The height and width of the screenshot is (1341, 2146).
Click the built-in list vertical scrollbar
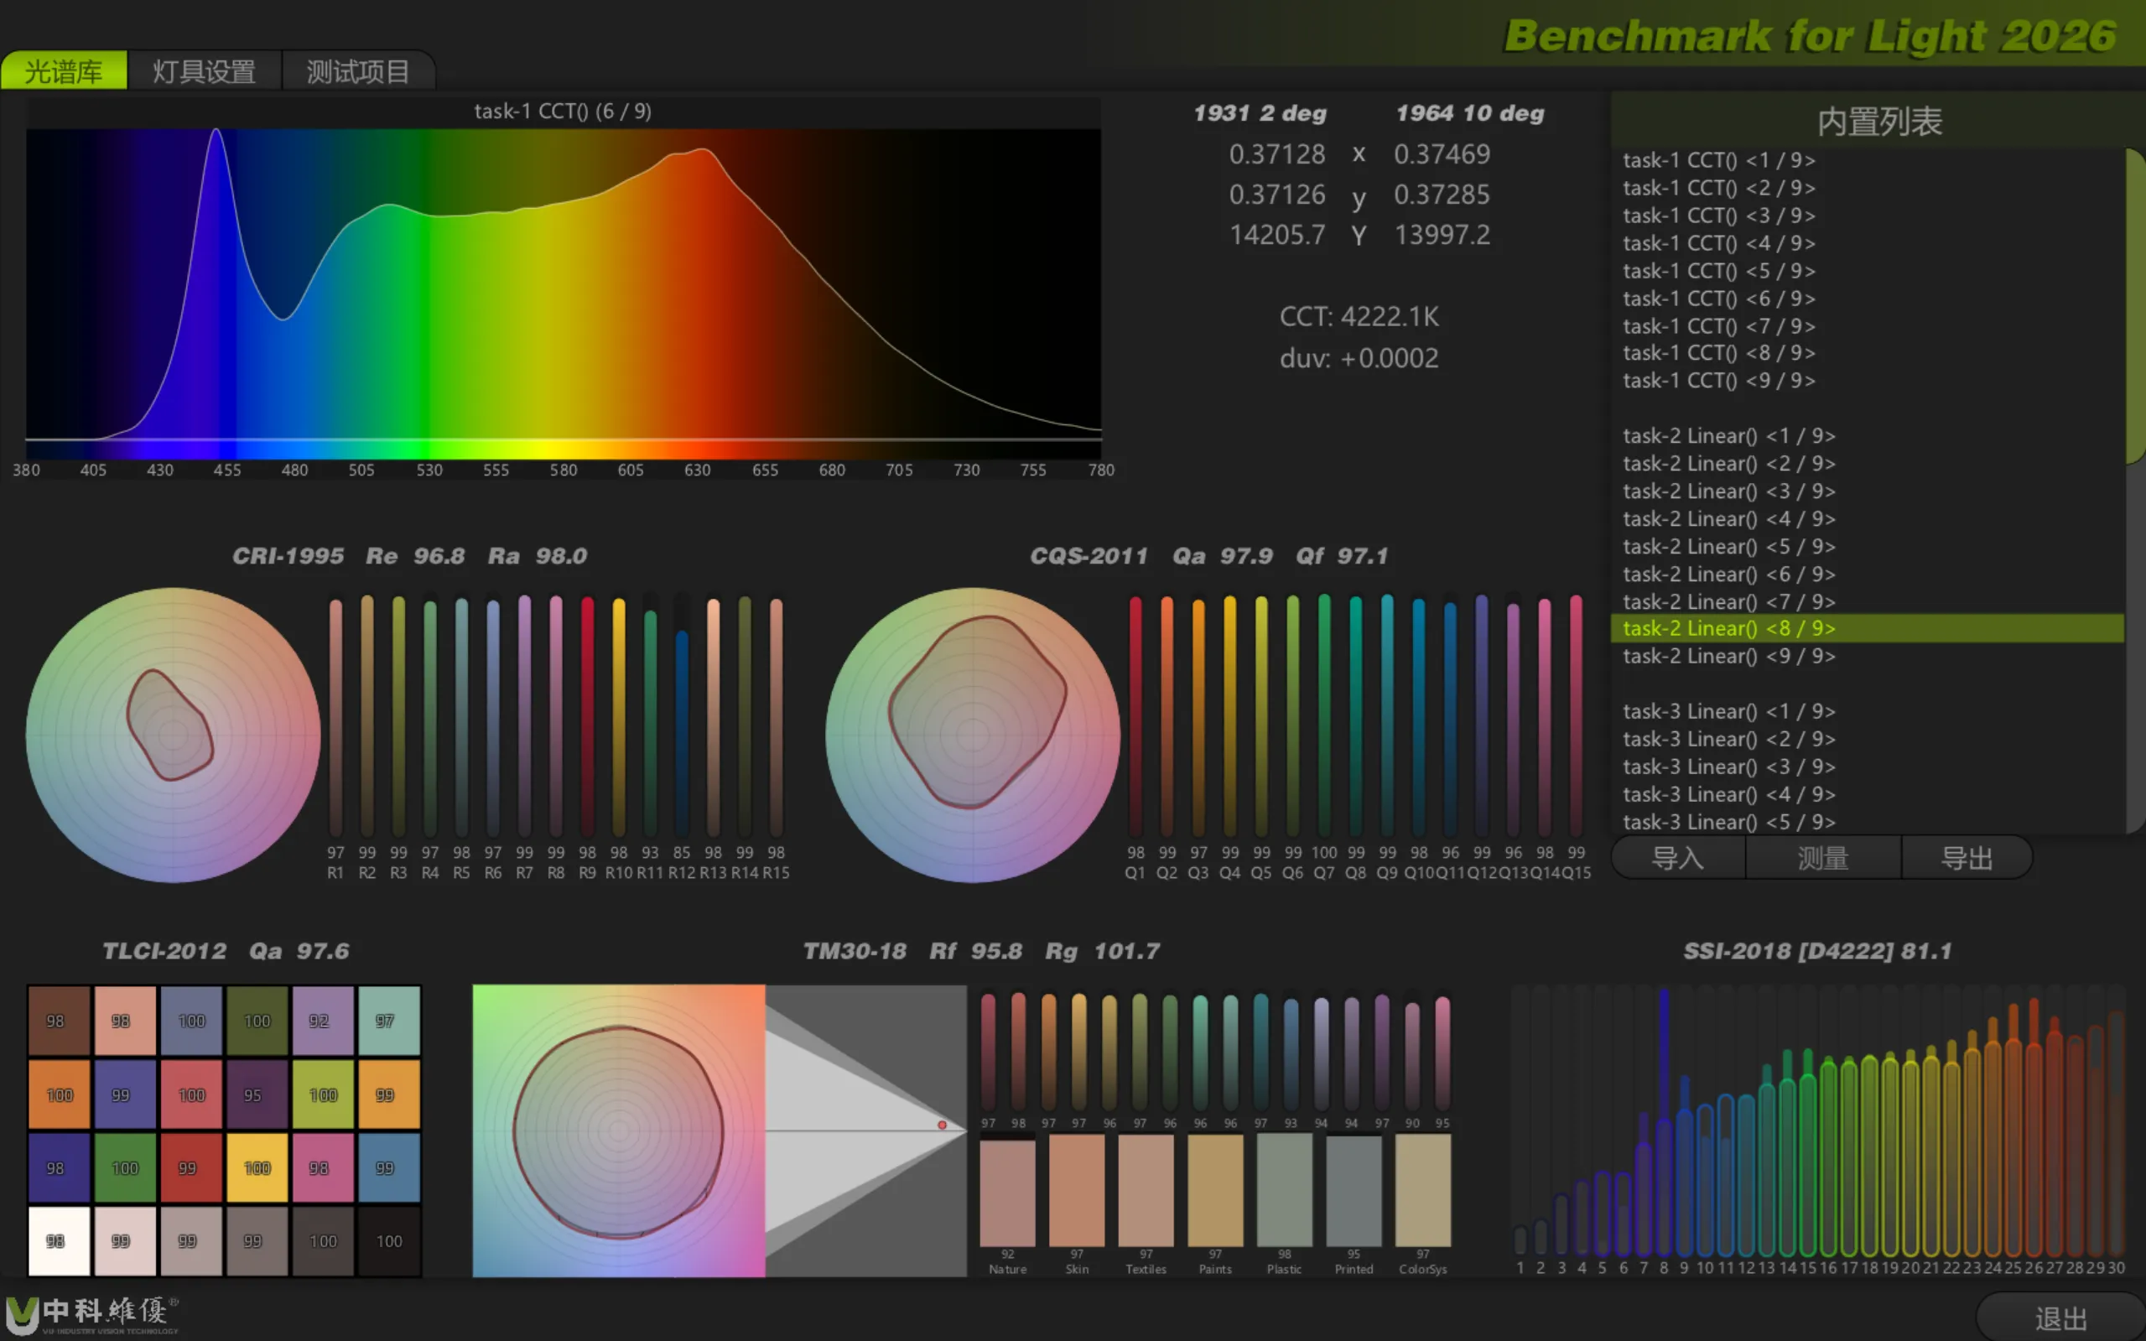[x=2135, y=306]
